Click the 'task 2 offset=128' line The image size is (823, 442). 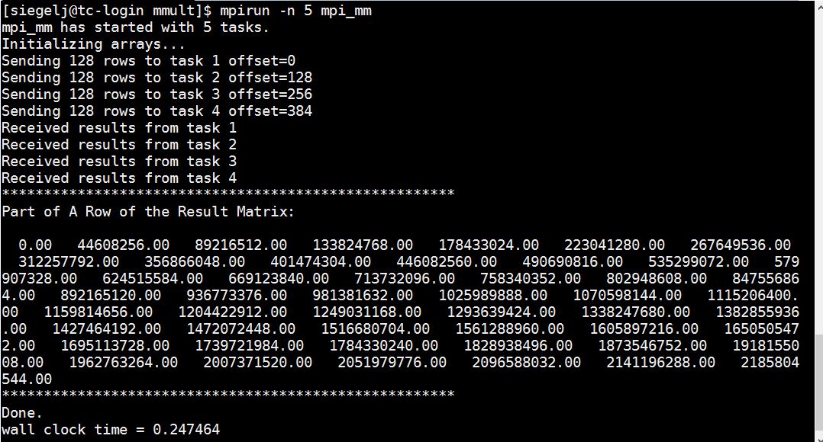click(x=157, y=78)
